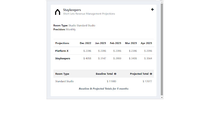Click Staykeepers Jan 2023 value $ 3147
The width and height of the screenshot is (210, 131).
tap(102, 58)
